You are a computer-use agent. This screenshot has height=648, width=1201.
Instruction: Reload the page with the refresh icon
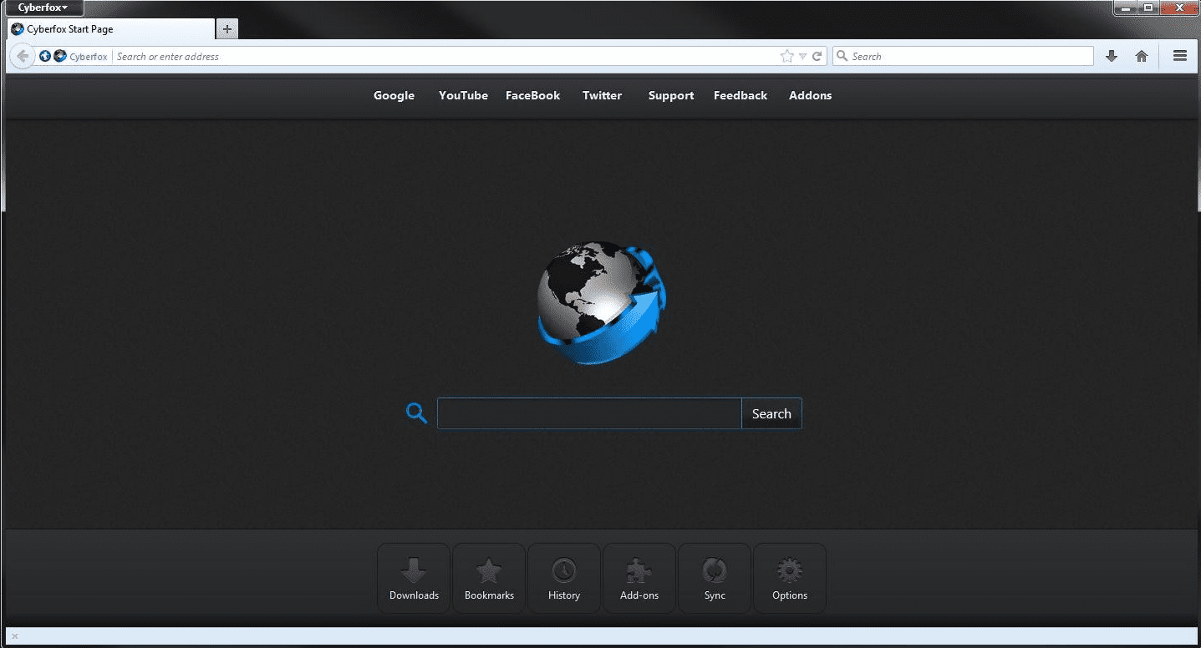(x=817, y=56)
